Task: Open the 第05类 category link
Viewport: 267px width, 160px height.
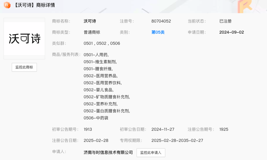Action: click(158, 32)
